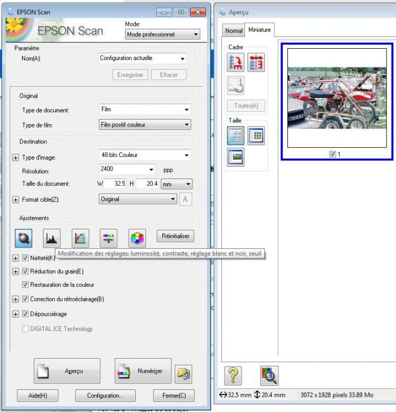
Task: Select the motorcycle thumbnail preview image
Action: (x=338, y=97)
